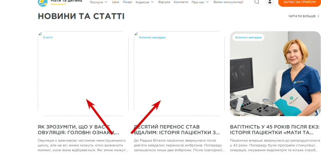The width and height of the screenshot is (321, 165).
Task: Go to the Лікарі page
Action: click(x=127, y=2)
